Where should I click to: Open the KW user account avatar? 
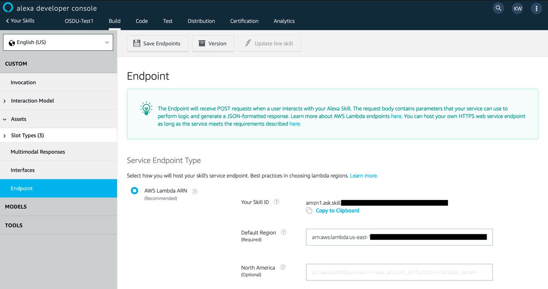(x=518, y=8)
